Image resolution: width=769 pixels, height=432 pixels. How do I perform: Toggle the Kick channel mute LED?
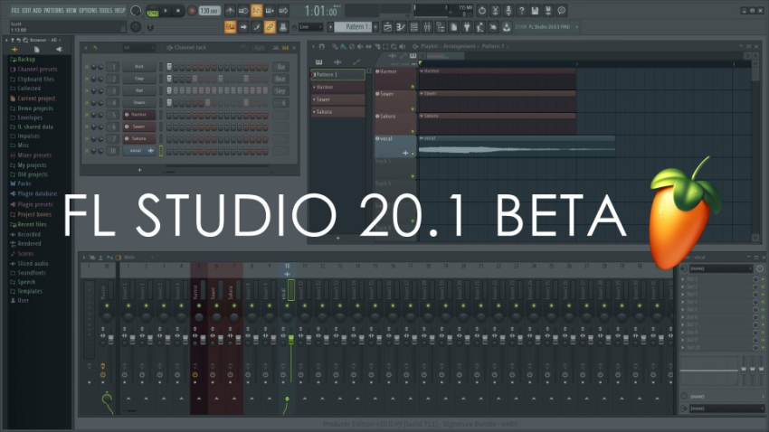click(87, 67)
